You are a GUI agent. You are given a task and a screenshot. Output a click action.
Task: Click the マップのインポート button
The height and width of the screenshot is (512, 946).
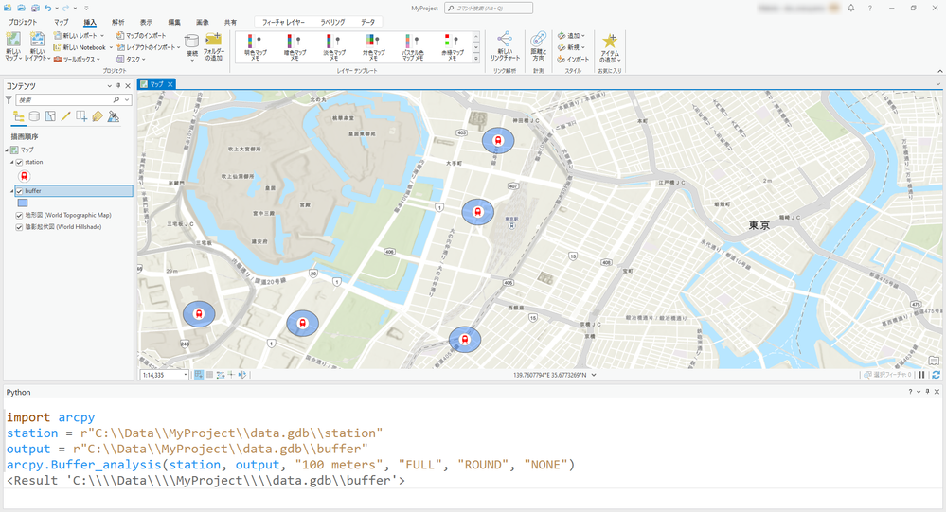142,35
